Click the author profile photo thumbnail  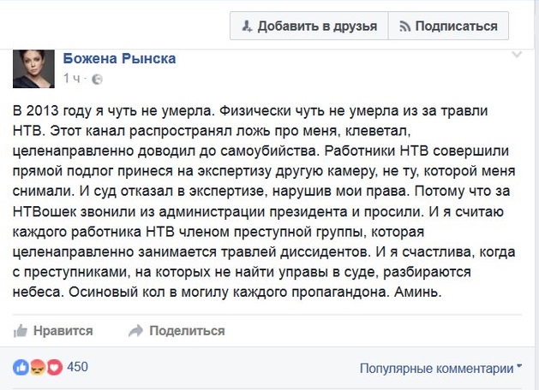tap(33, 68)
